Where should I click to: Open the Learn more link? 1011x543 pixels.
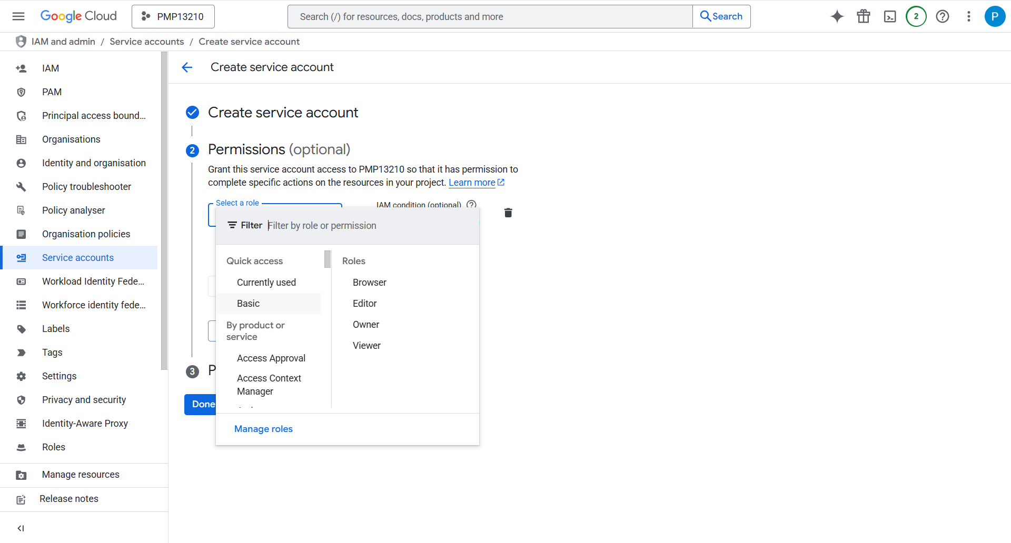(472, 183)
